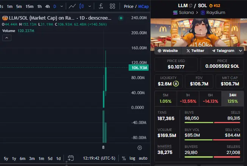Screen dimensions: 247x166
Task: Open the token banner image
Action: click(x=199, y=33)
